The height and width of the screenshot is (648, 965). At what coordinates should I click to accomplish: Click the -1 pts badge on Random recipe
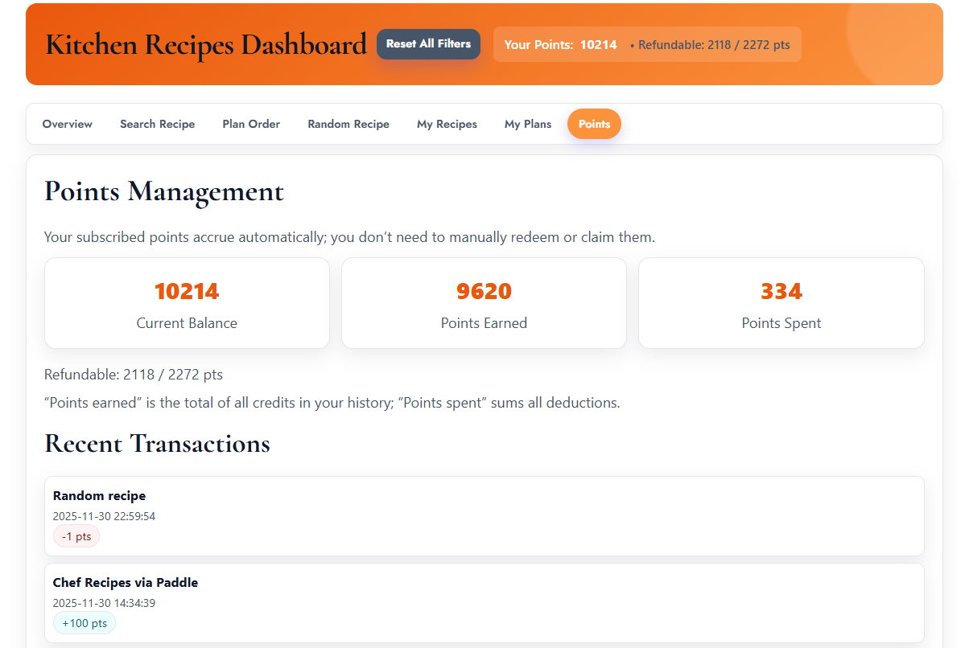coord(76,536)
